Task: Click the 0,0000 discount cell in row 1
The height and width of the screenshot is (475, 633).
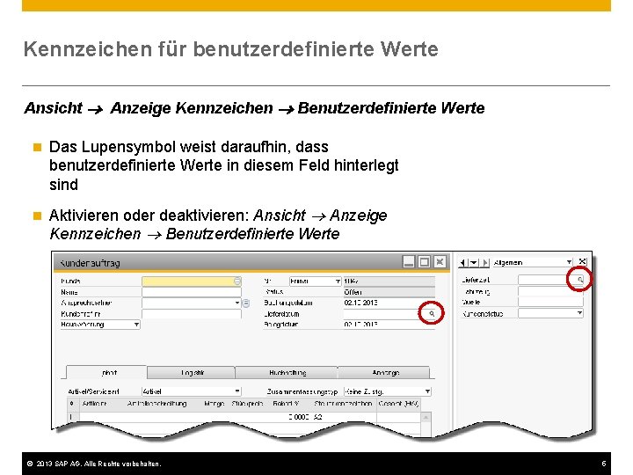Action: pyautogui.click(x=299, y=417)
